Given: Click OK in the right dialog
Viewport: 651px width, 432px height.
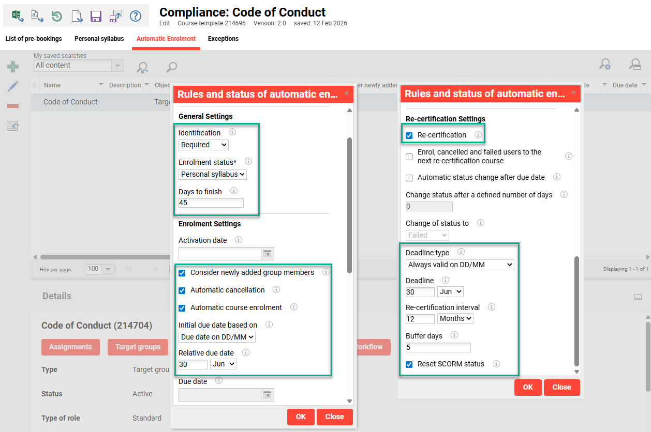Looking at the screenshot, I should click(527, 387).
